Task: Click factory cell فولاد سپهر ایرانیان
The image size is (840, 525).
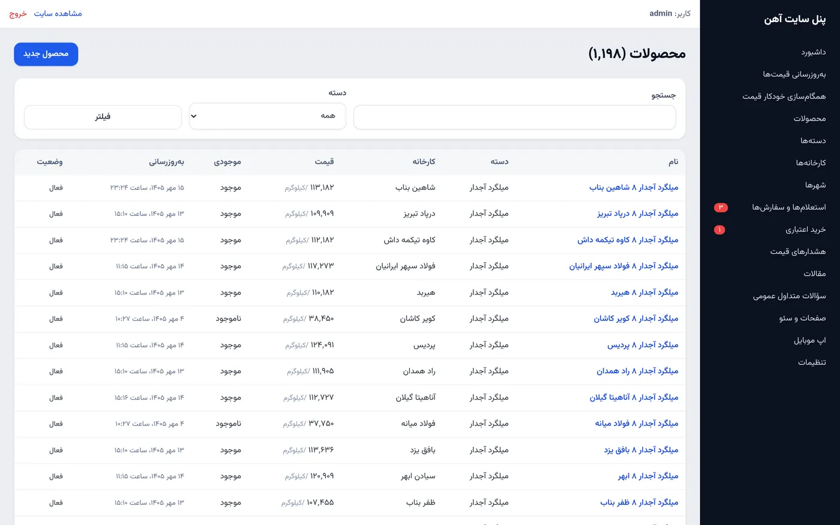Action: [x=406, y=266]
